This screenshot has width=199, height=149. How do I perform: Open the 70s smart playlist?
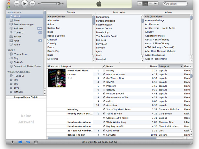(x=25, y=80)
